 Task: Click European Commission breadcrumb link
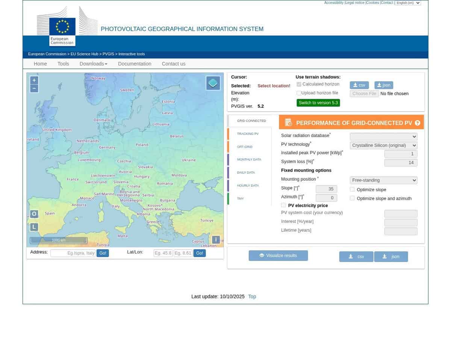tap(47, 54)
